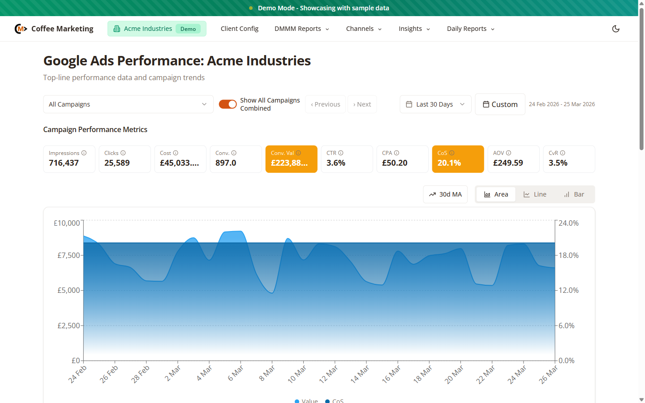
Task: Click the CoS info icon
Action: (451, 153)
